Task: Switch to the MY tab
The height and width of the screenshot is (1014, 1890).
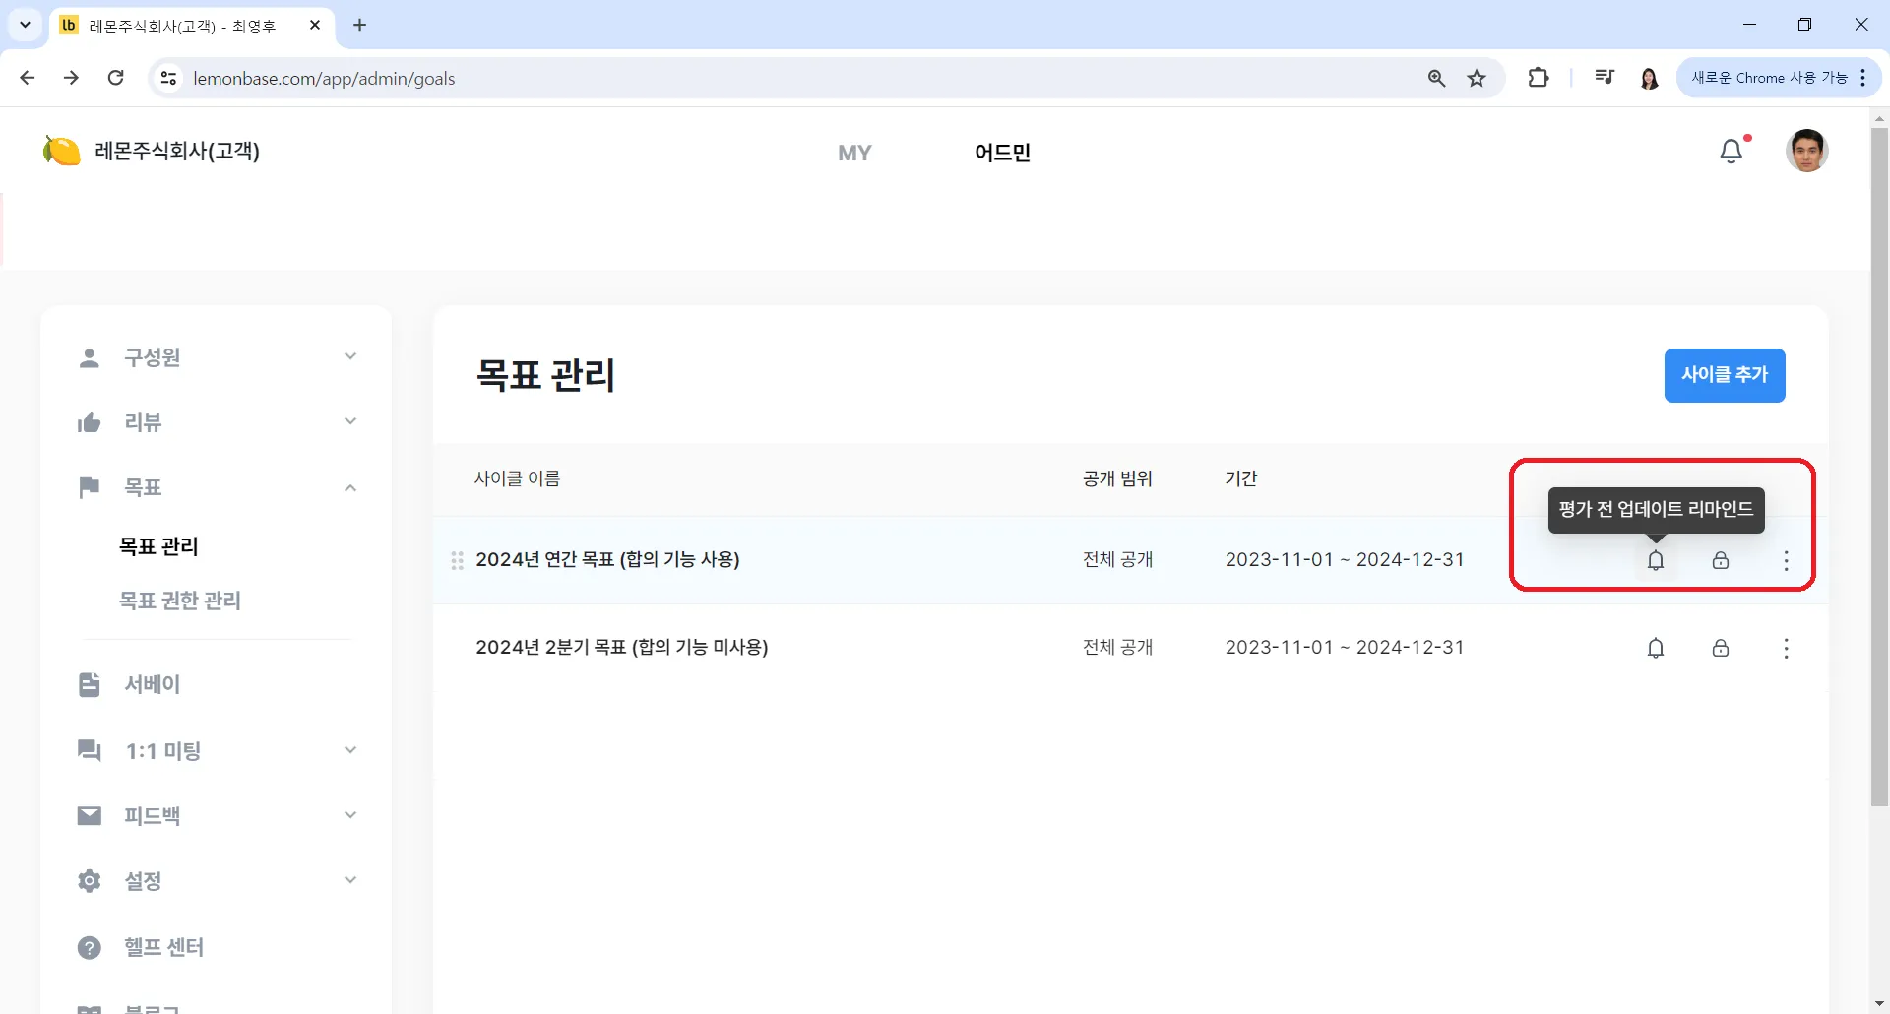Action: (x=854, y=153)
